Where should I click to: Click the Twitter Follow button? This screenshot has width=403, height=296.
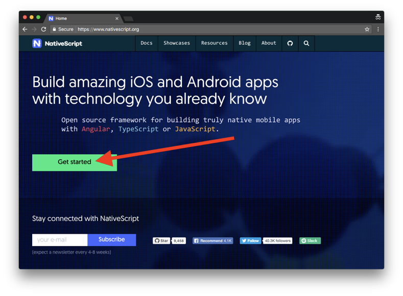[x=250, y=240]
